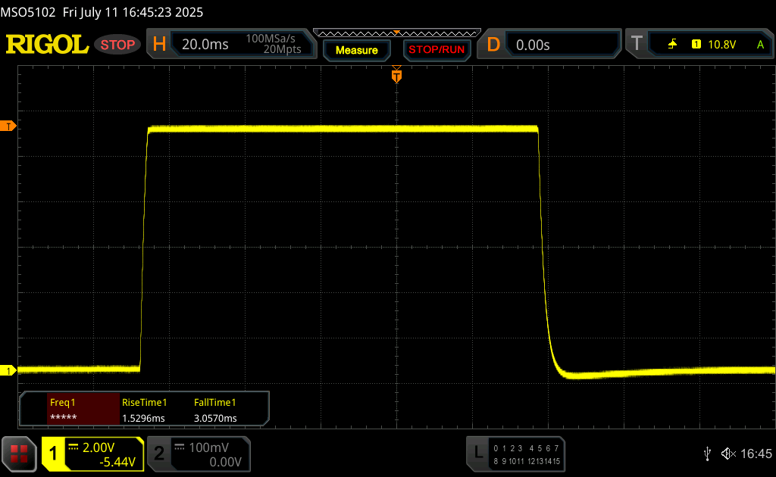Toggle the STOP/RUN button
776x477 pixels.
436,50
